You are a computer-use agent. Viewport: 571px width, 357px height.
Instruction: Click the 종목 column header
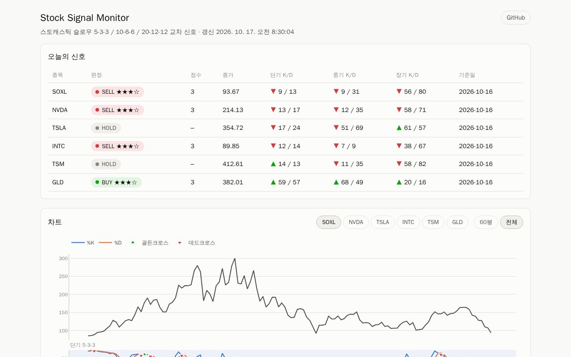[58, 75]
